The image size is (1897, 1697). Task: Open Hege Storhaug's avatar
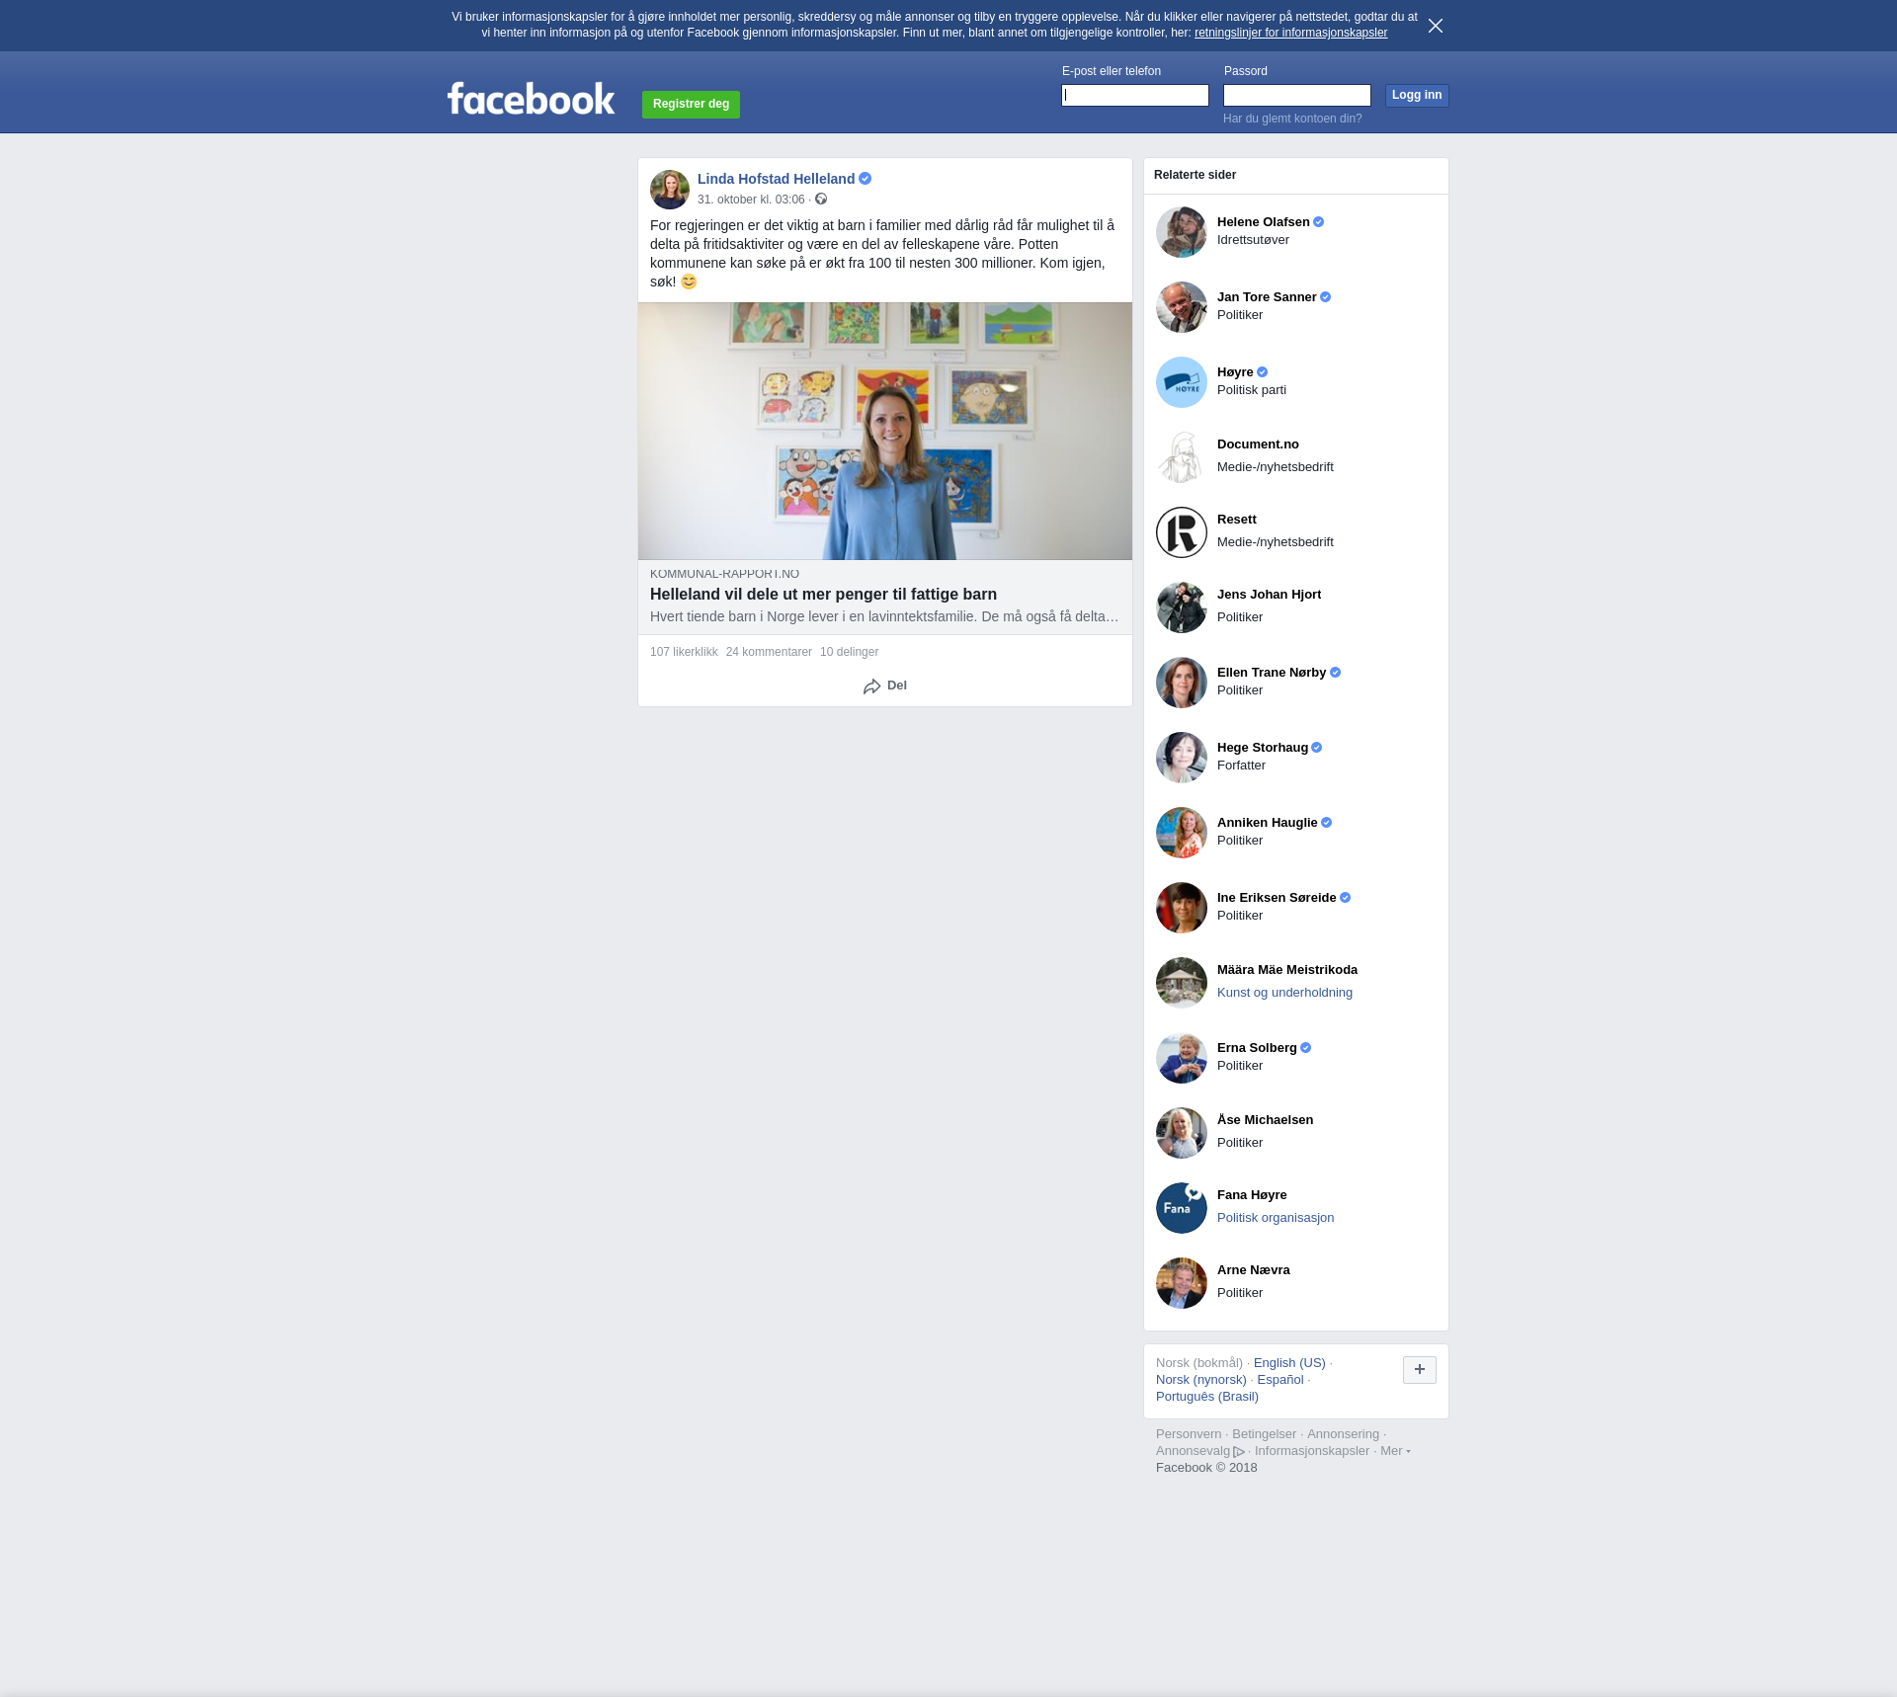coord(1182,758)
